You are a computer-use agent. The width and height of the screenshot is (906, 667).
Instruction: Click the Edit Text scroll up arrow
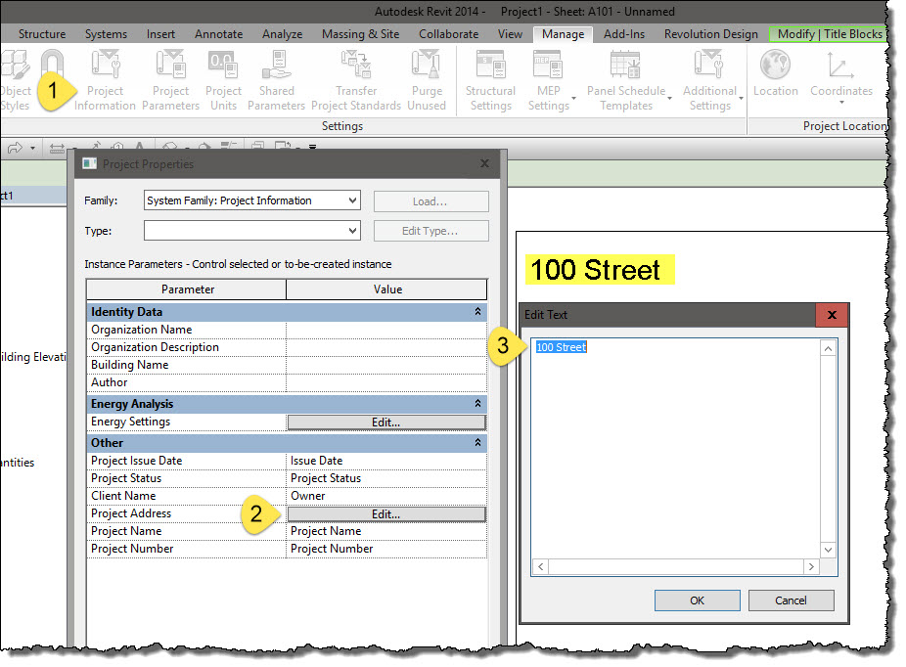pyautogui.click(x=828, y=349)
